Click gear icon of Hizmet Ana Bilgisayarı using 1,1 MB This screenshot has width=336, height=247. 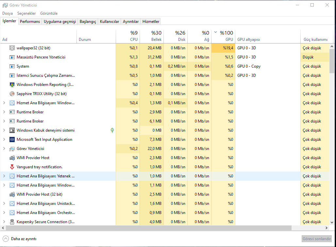tap(12, 185)
